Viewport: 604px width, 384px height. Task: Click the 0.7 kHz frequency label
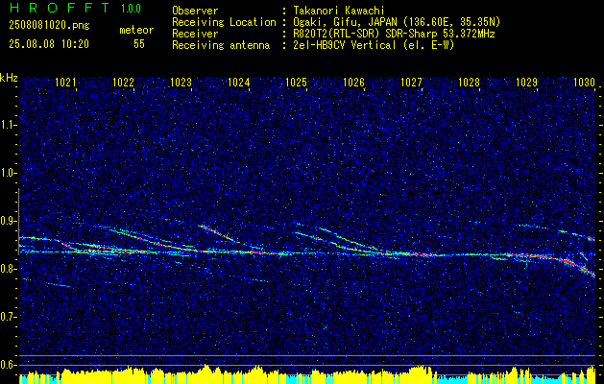pos(7,317)
